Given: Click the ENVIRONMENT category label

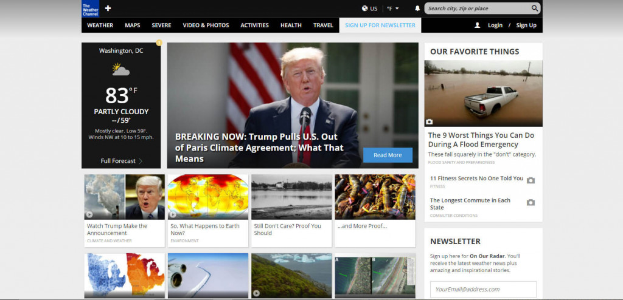Looking at the screenshot, I should click(184, 241).
